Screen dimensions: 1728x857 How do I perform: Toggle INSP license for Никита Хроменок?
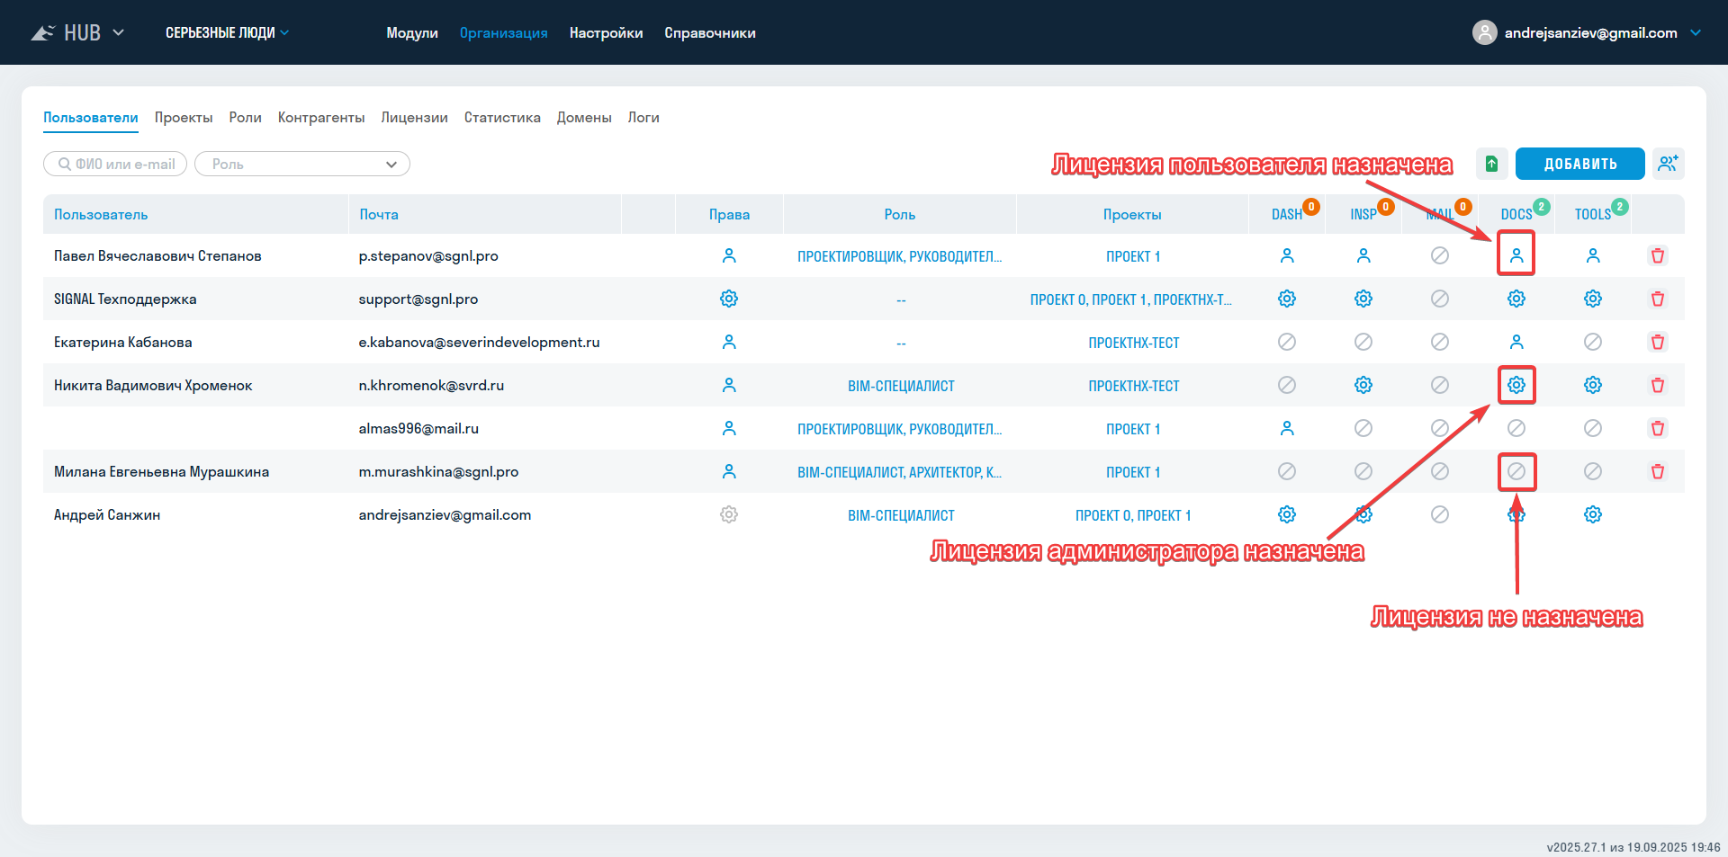(1363, 386)
